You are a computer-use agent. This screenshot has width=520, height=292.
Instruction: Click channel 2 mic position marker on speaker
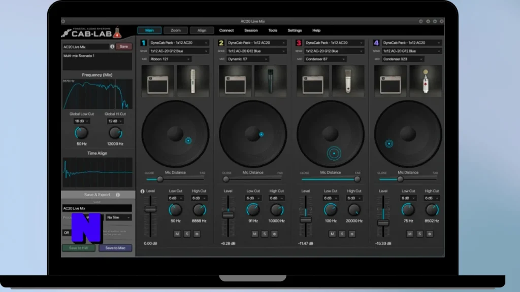(x=262, y=134)
